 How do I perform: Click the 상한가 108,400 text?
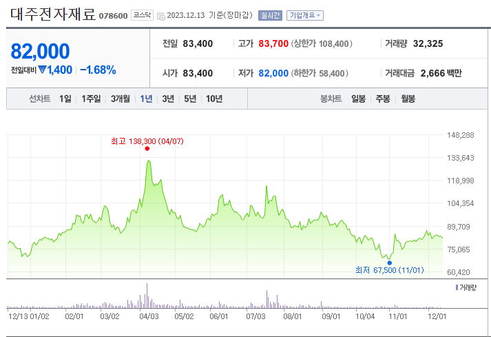(x=322, y=43)
